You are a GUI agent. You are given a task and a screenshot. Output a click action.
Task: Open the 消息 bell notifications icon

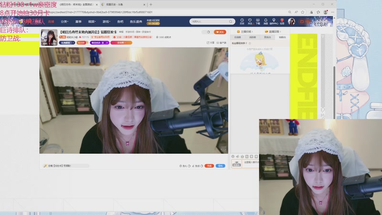(x=265, y=21)
